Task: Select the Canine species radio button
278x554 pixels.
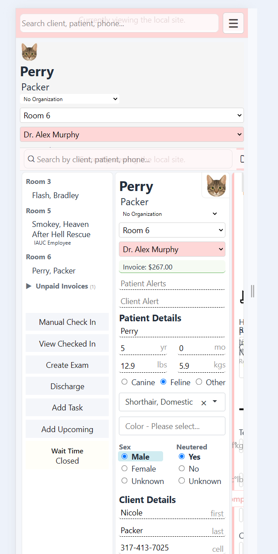Action: point(124,382)
